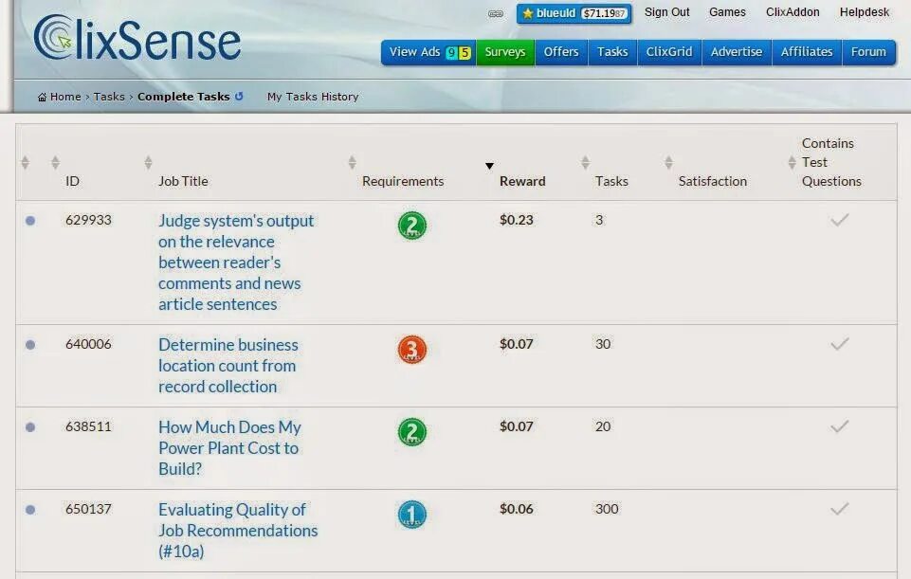Go to Home in breadcrumb
The width and height of the screenshot is (911, 579).
(x=65, y=97)
